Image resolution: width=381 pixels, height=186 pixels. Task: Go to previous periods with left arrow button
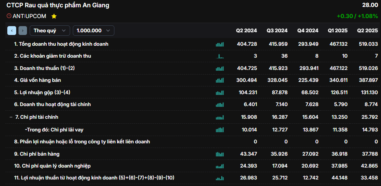pyautogui.click(x=12, y=31)
